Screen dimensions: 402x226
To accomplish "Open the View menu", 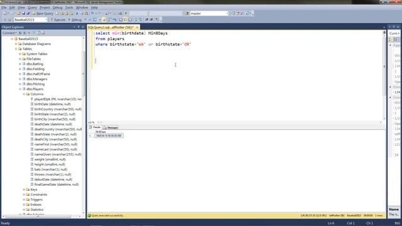I will point(21,8).
